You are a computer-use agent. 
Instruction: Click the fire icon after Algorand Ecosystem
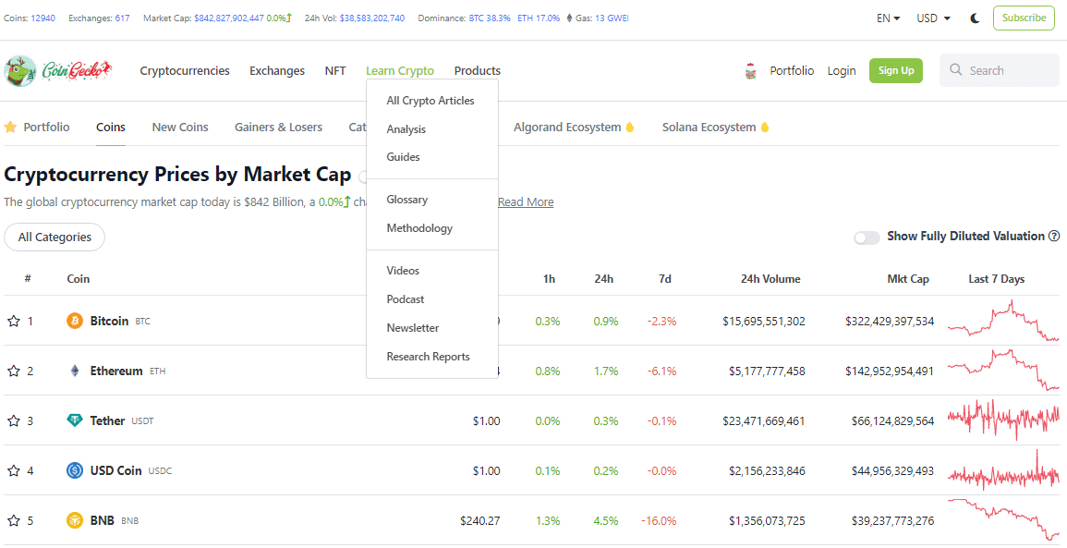pyautogui.click(x=629, y=128)
